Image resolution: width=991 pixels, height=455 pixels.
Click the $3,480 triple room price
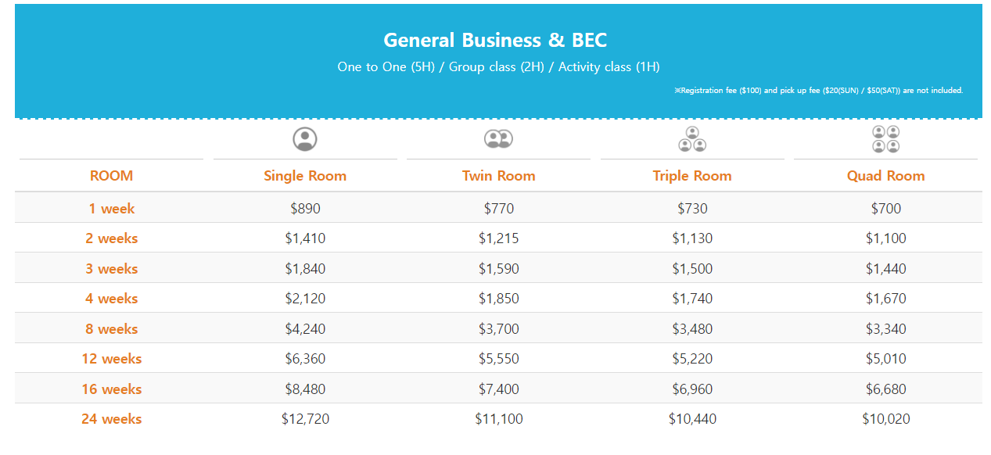(x=692, y=329)
